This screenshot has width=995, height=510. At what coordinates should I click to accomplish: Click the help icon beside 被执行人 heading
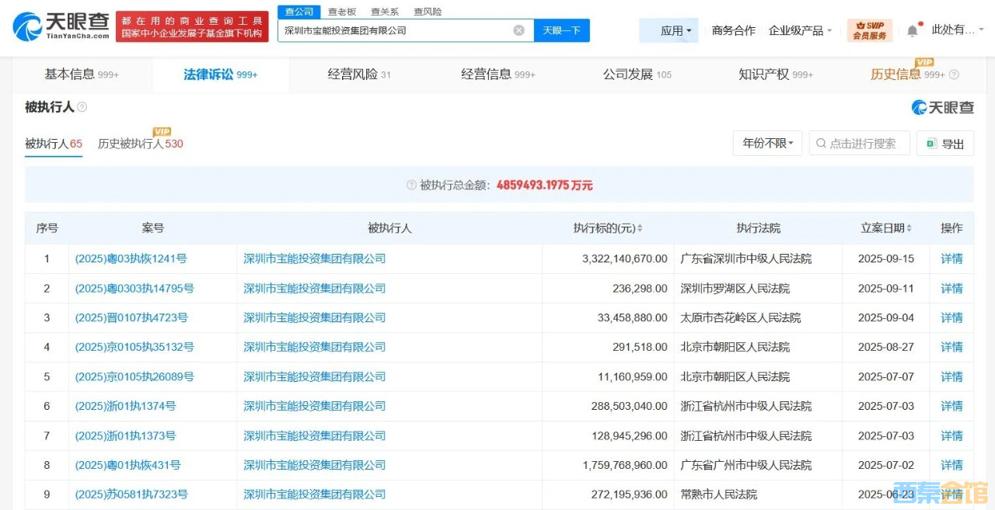(82, 107)
